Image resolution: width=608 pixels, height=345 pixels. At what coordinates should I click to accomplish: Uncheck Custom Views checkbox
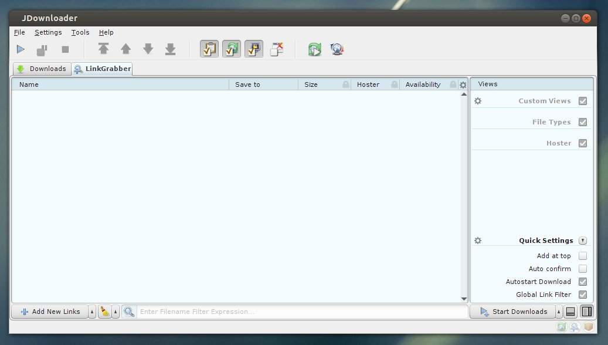[583, 101]
